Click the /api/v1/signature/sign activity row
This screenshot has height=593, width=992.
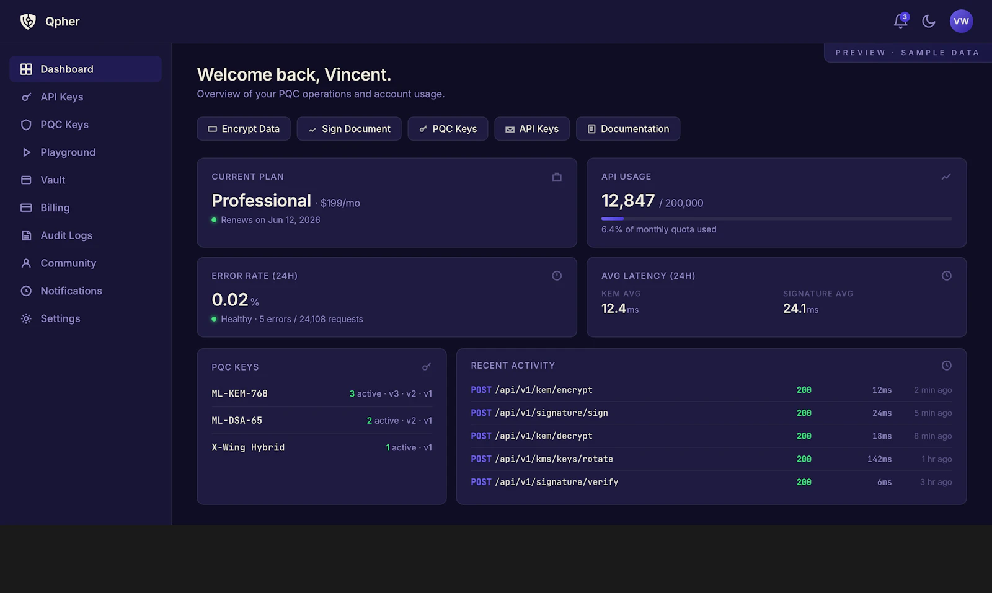[x=711, y=413]
